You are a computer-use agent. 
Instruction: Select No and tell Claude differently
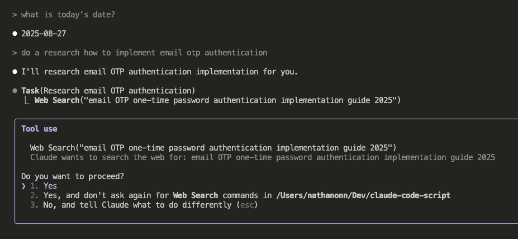coord(144,205)
